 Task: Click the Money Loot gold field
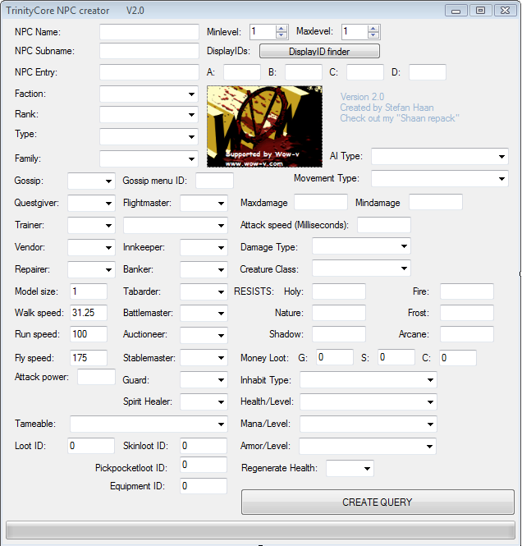[334, 357]
